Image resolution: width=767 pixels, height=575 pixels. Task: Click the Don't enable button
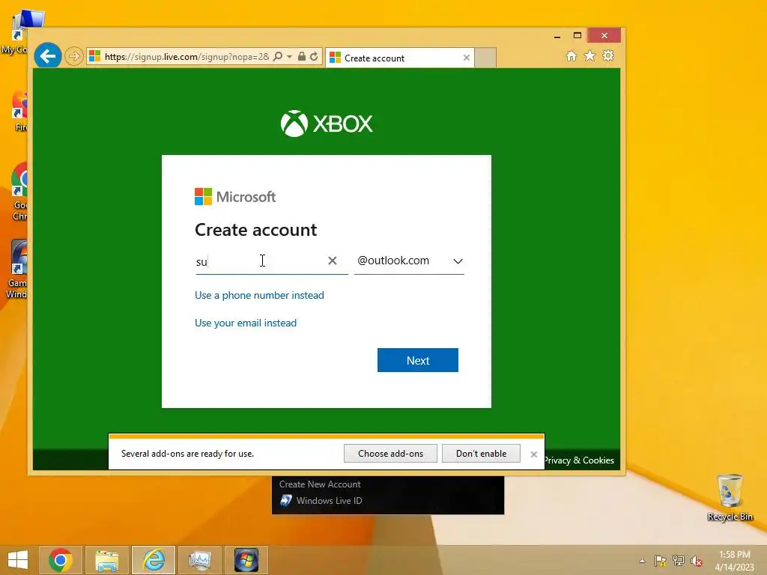[481, 453]
